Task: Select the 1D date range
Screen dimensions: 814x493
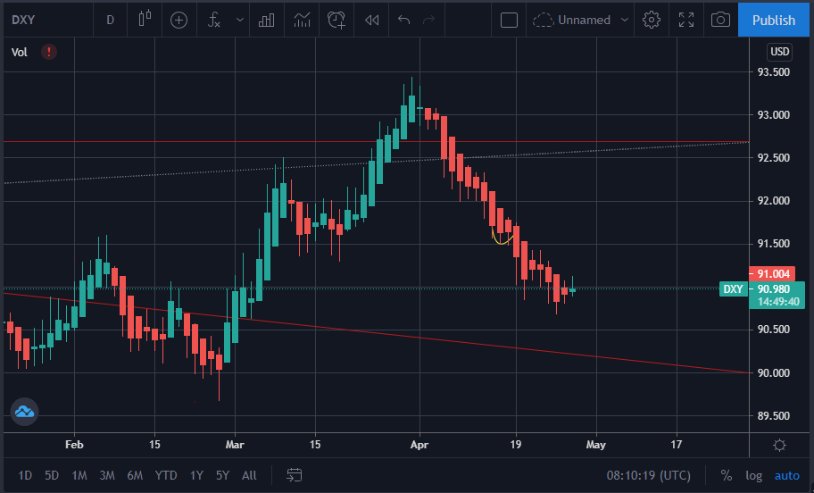Action: (25, 475)
